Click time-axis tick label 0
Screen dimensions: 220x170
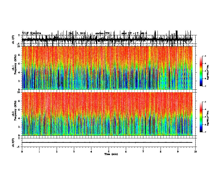tap(22, 152)
